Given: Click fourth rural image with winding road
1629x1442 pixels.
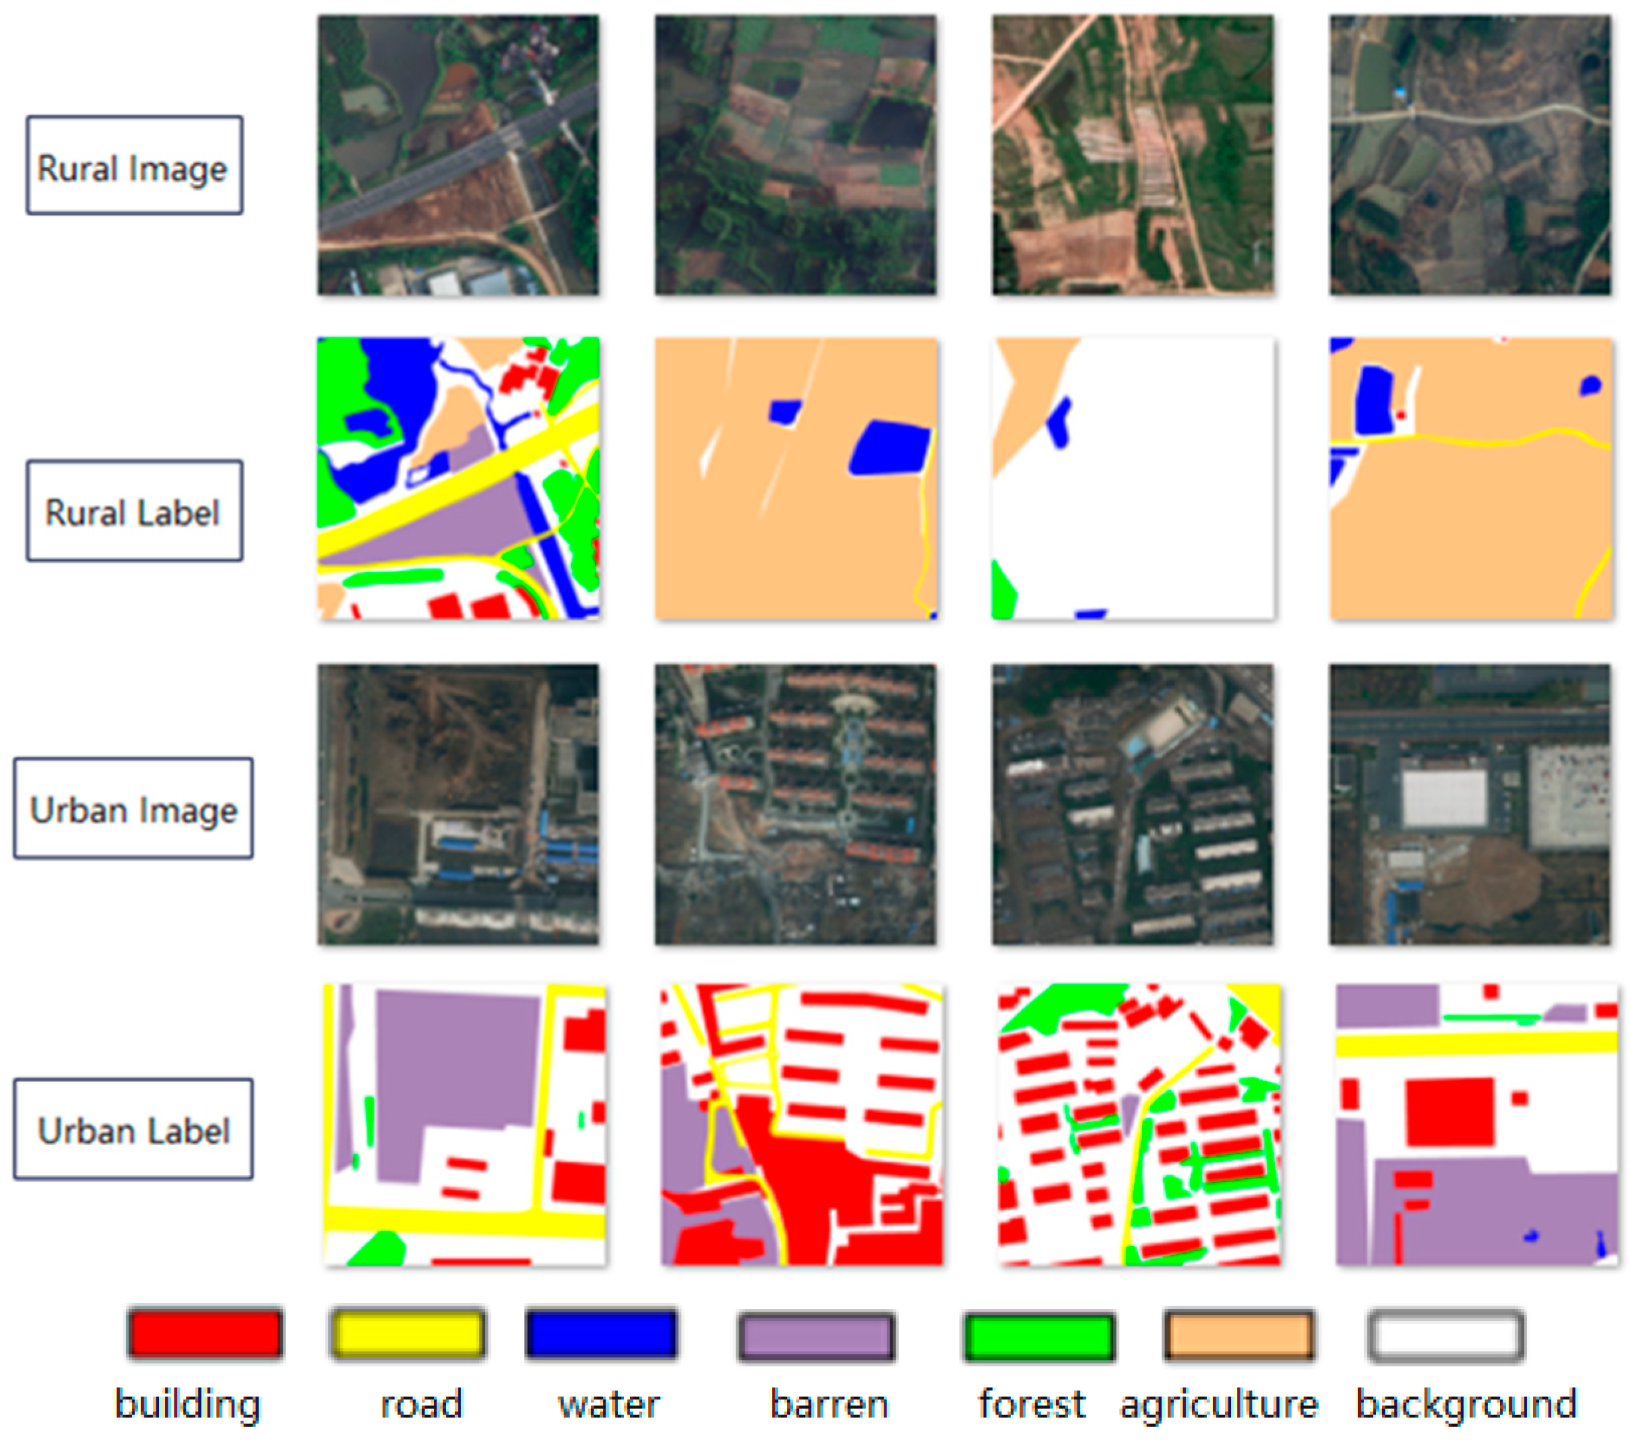Looking at the screenshot, I should (1469, 156).
